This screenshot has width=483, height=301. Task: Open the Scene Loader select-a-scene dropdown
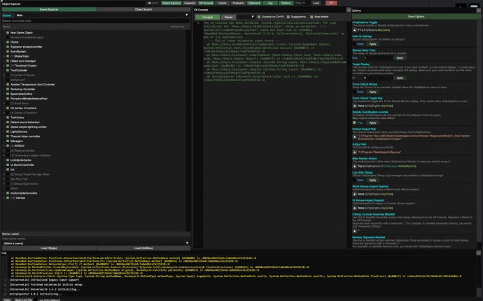(96, 243)
